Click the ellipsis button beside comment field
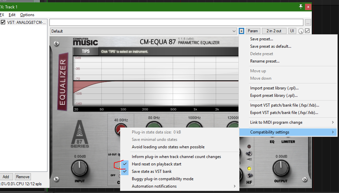Viewport: 339px width, 193px height. pos(308,23)
